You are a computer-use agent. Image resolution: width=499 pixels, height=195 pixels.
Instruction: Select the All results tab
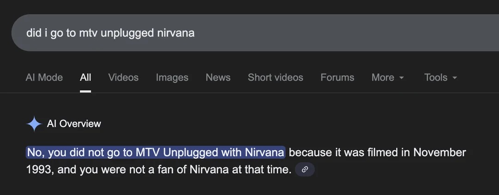point(85,77)
